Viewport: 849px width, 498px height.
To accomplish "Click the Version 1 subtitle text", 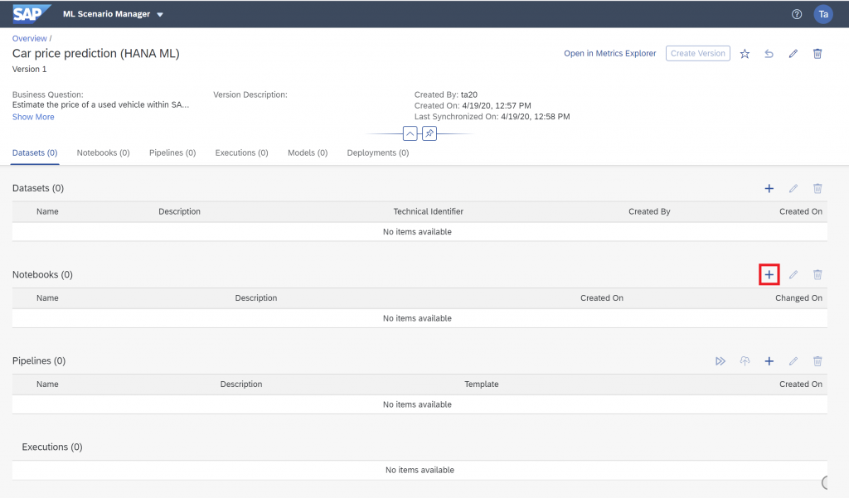I will point(29,70).
